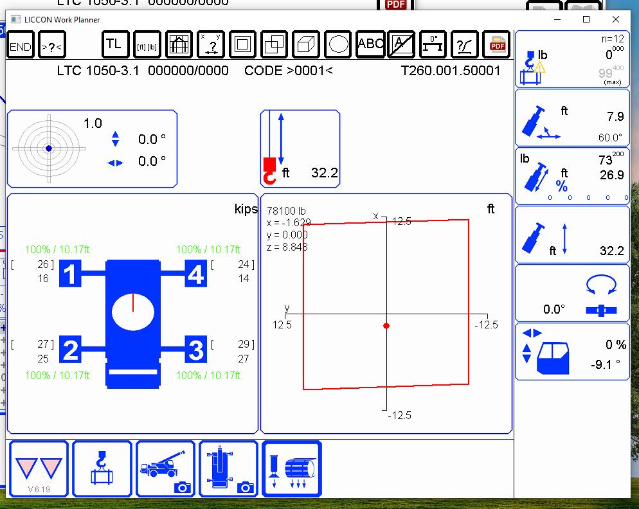The image size is (639, 509).
Task: Export to PDF from the toolbar
Action: [497, 44]
